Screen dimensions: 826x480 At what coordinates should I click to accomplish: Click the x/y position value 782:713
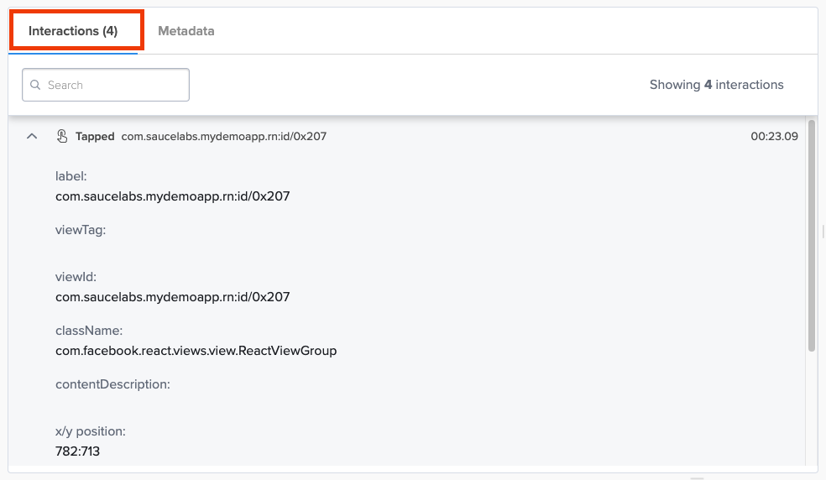point(77,451)
